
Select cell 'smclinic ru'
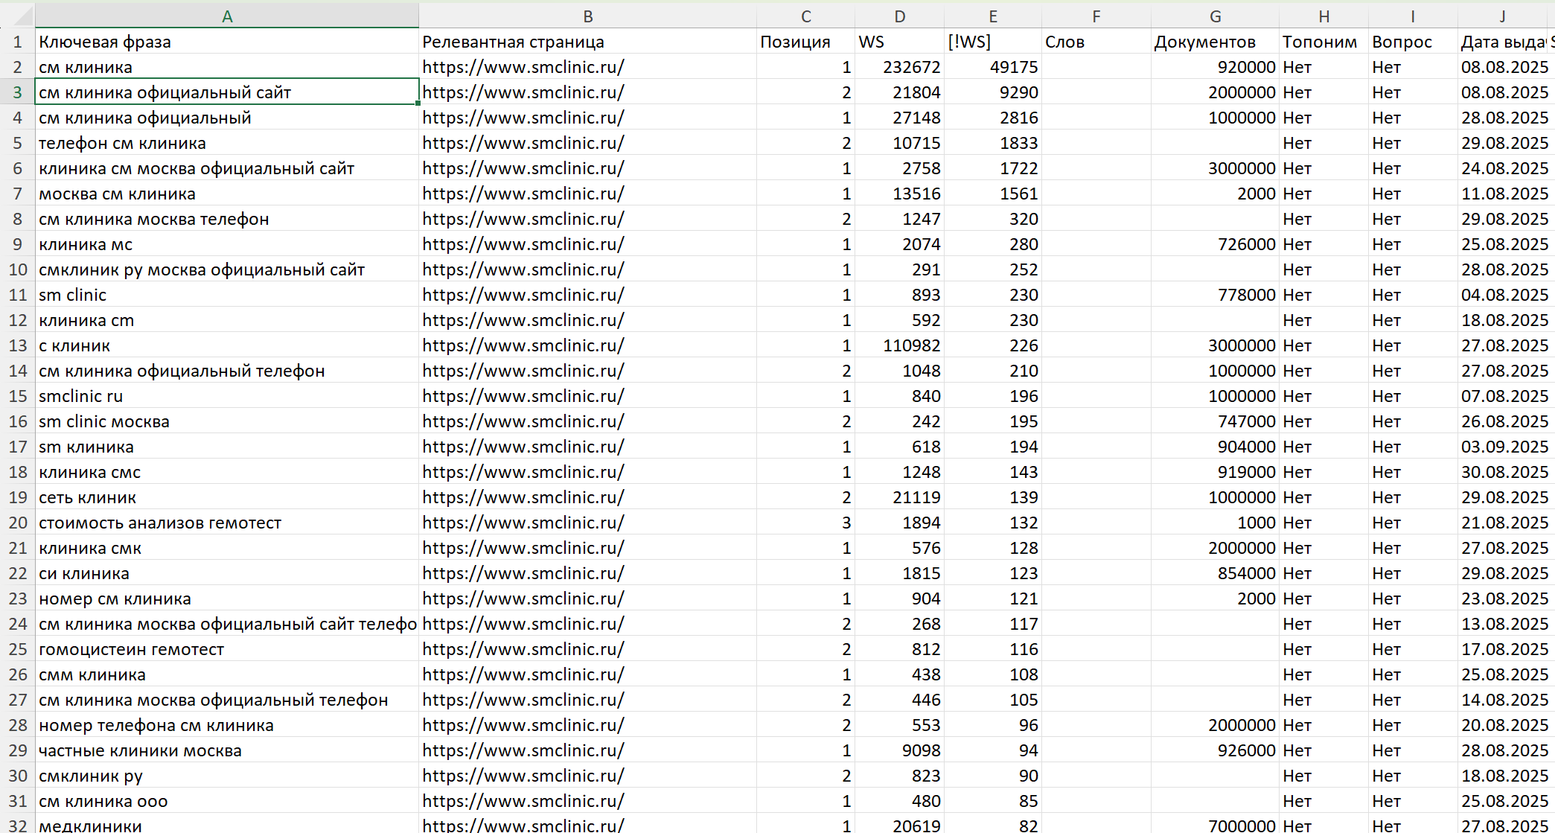click(227, 396)
